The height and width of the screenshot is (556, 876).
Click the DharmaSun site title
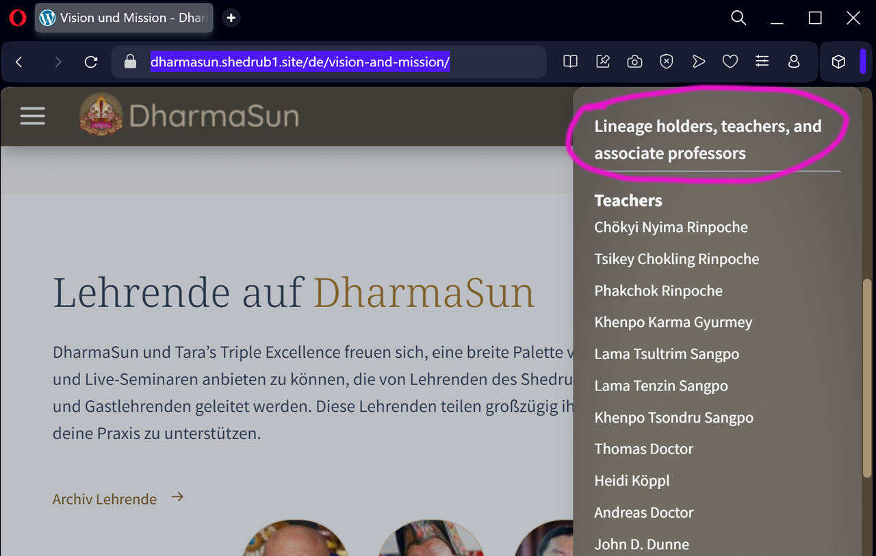pos(214,116)
